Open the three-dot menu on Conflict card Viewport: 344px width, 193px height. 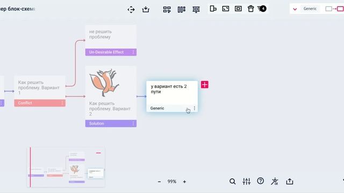point(62,103)
